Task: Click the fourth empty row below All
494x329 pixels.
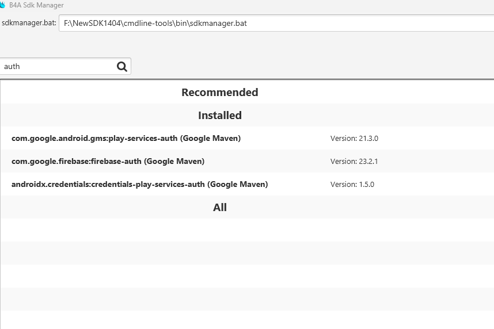Action: 247,299
